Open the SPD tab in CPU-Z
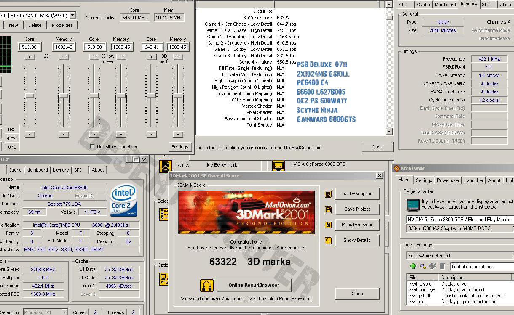 [x=78, y=170]
